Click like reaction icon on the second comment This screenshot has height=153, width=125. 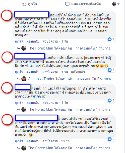coord(110,70)
